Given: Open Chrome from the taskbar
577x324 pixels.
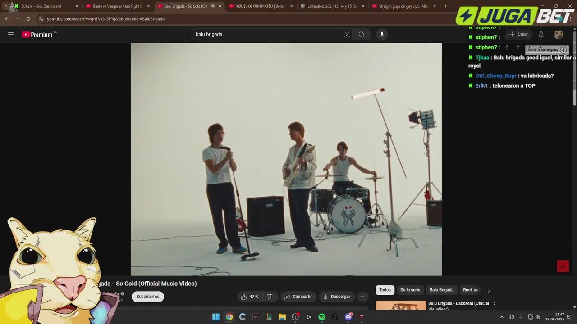Looking at the screenshot, I should [229, 317].
